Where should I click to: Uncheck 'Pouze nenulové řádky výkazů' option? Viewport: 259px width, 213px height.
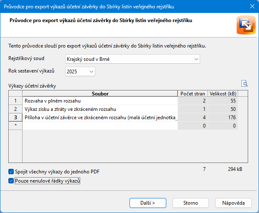click(x=11, y=181)
